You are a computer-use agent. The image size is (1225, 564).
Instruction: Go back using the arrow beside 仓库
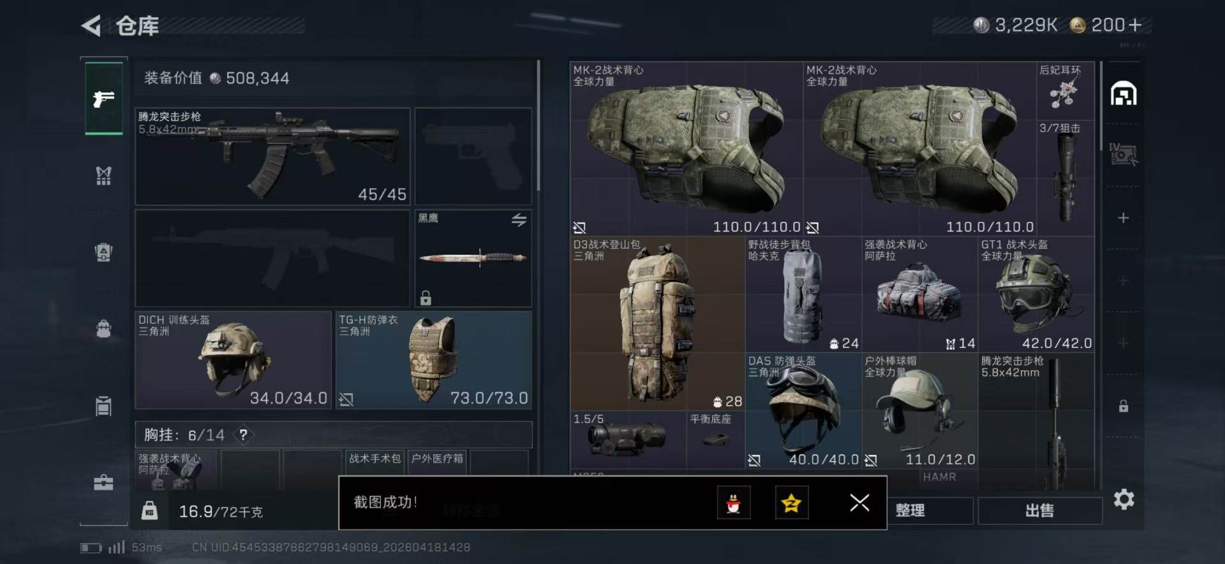[91, 25]
